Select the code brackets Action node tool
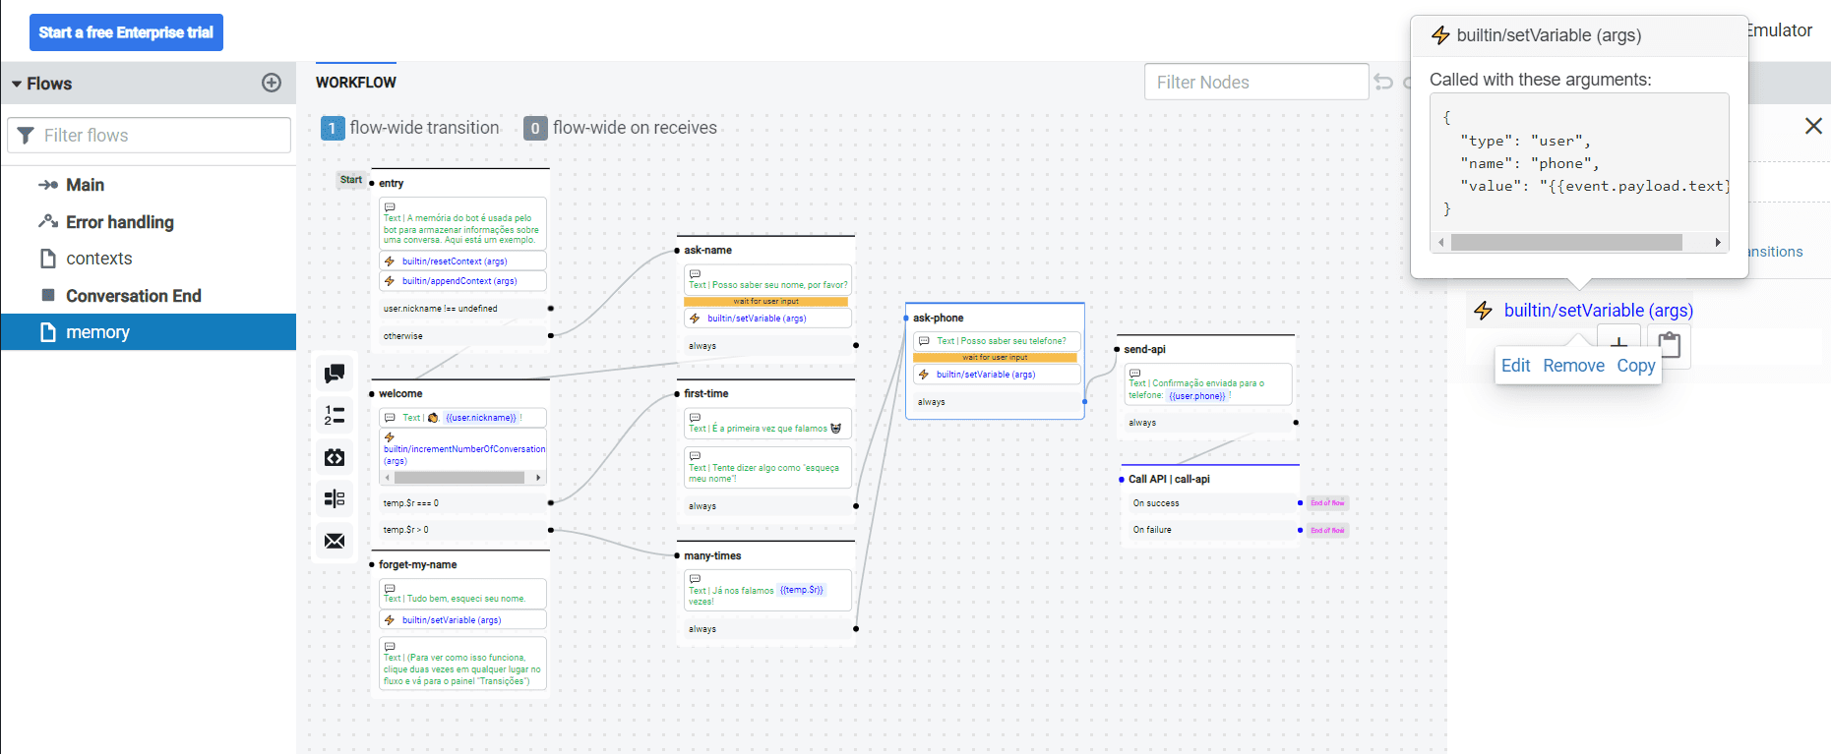The height and width of the screenshot is (754, 1831). [x=335, y=457]
